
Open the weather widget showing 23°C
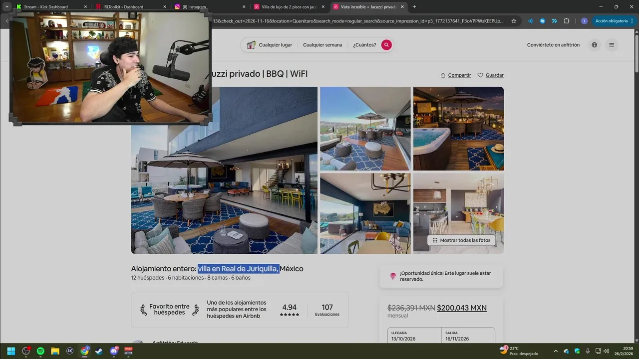pos(519,351)
